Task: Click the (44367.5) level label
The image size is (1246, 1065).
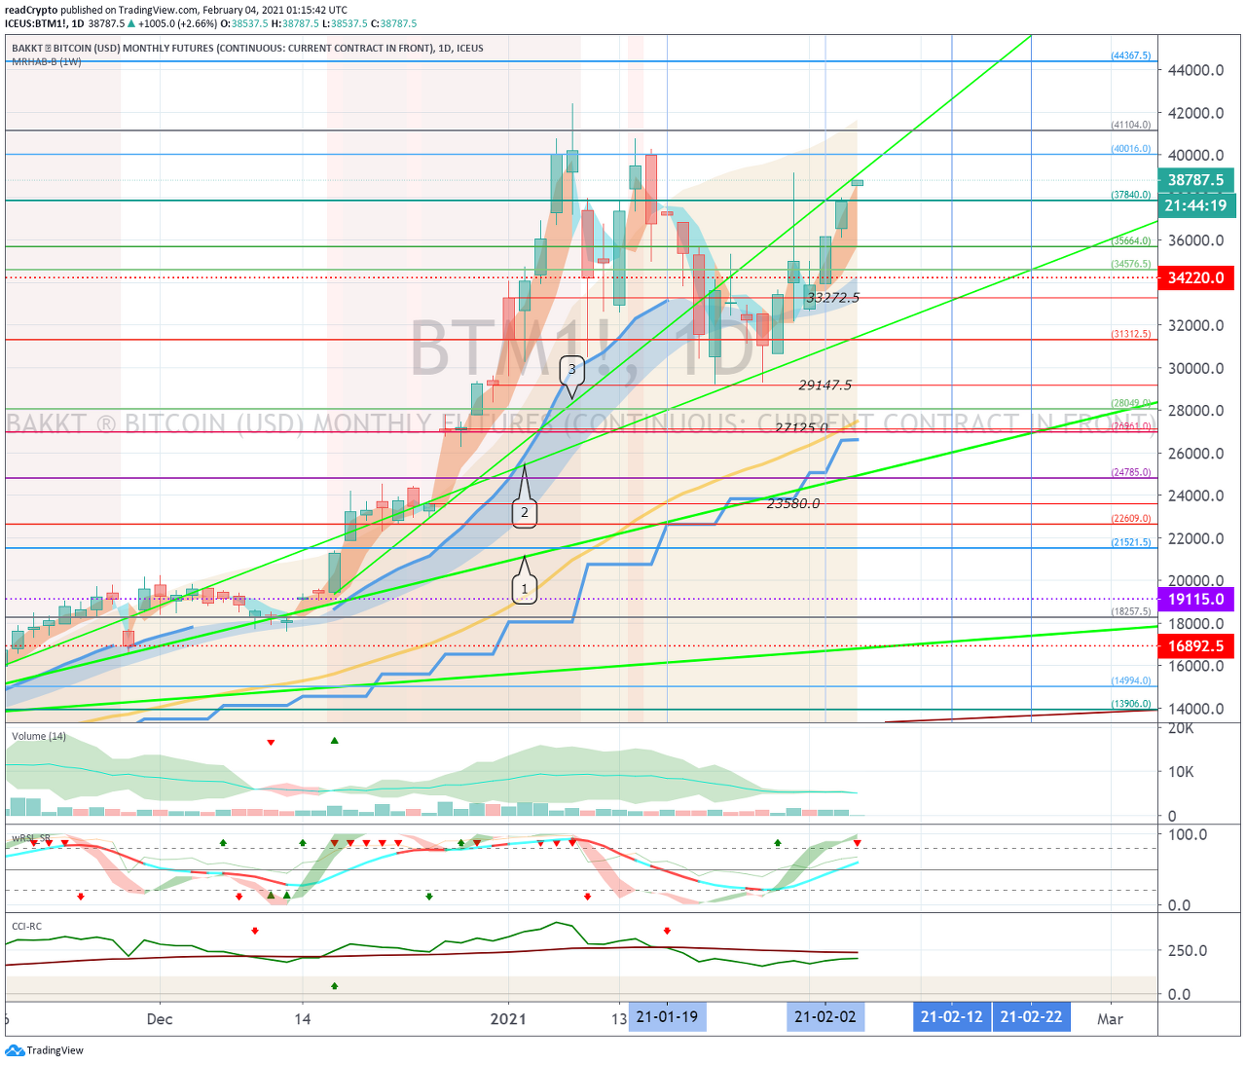Action: 1130,55
